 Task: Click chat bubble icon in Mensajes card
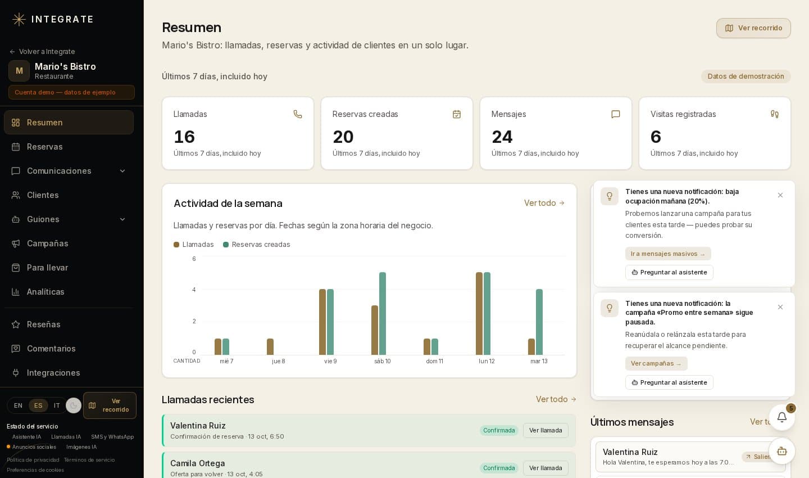click(x=616, y=114)
